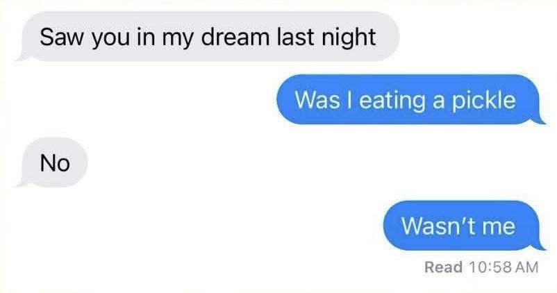Click the word "you" in the gray bubble

point(111,39)
